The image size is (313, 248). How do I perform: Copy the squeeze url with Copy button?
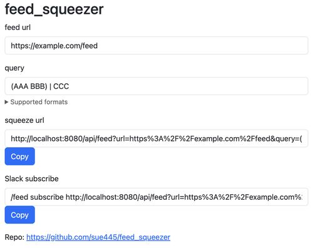click(20, 157)
